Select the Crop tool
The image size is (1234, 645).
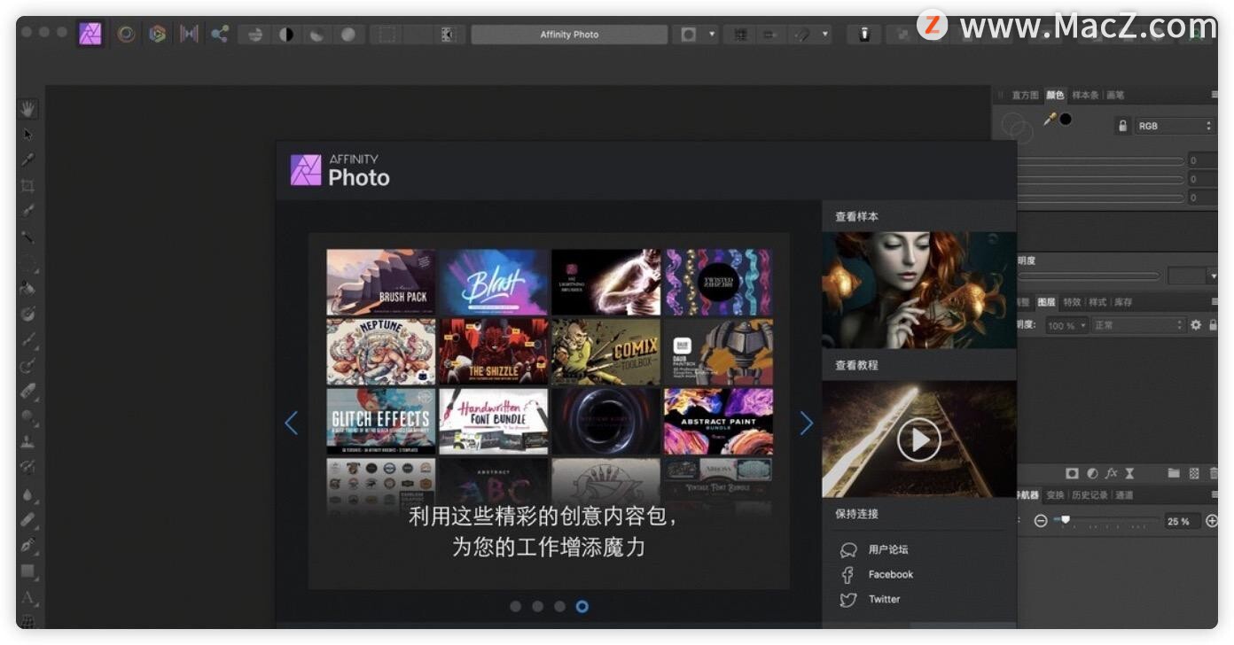(x=28, y=186)
